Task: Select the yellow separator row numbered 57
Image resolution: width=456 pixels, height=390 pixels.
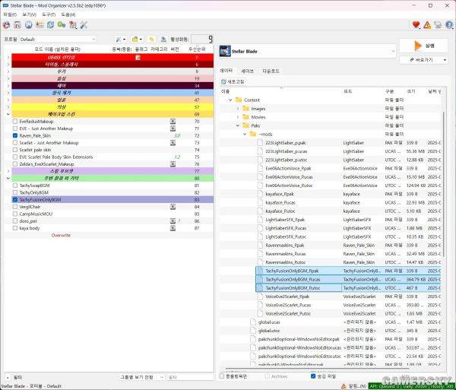Action: tap(112, 107)
